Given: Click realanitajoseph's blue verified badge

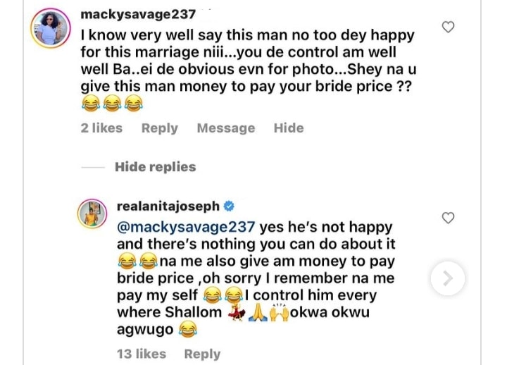Looking at the screenshot, I should point(230,206).
